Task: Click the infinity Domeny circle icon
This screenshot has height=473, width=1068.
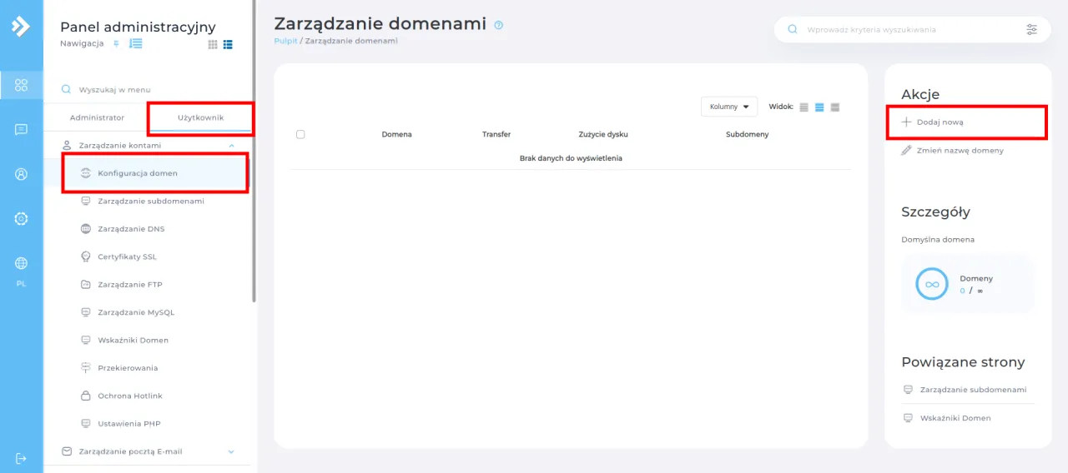Action: click(x=932, y=284)
